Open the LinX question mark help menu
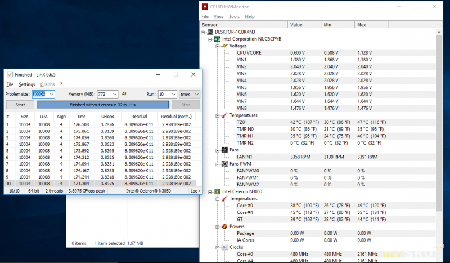Image resolution: width=450 pixels, height=263 pixels. click(x=61, y=84)
